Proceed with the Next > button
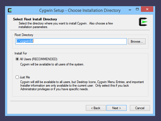Viewport: 161px width, 121px height. 117,108
